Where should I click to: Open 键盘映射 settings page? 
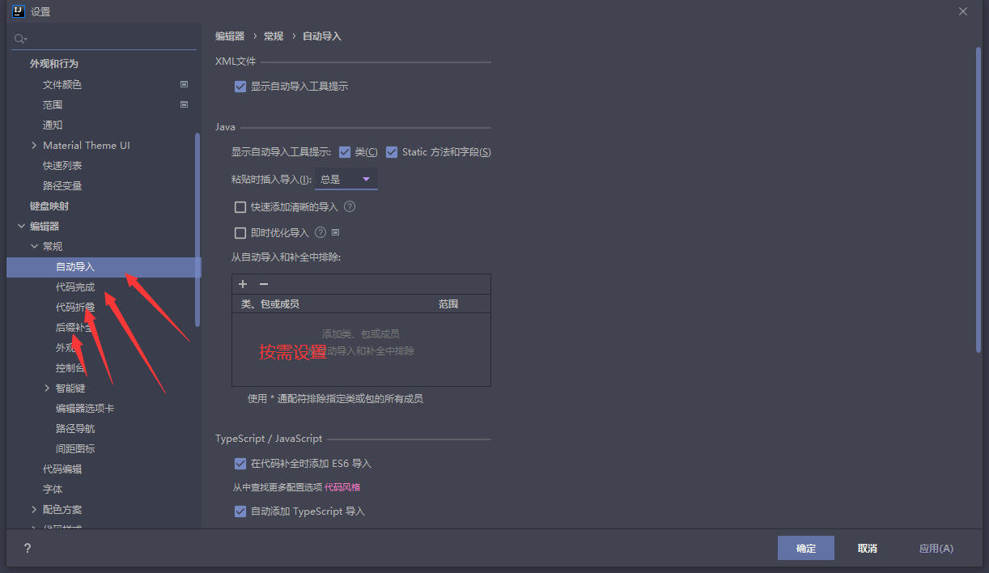[x=49, y=206]
